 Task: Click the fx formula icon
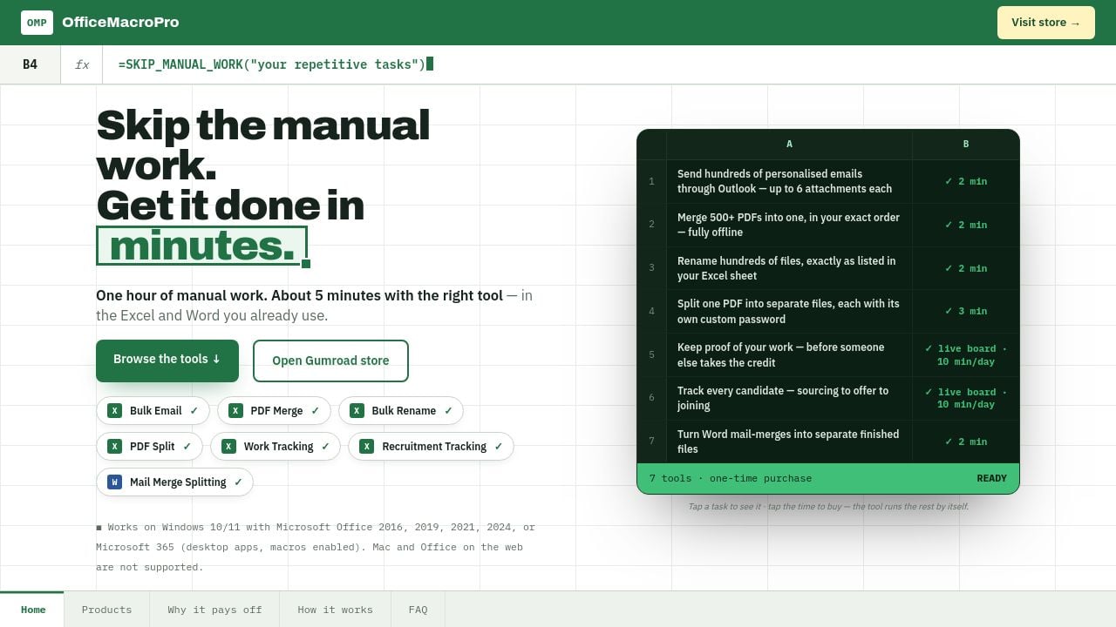click(82, 64)
